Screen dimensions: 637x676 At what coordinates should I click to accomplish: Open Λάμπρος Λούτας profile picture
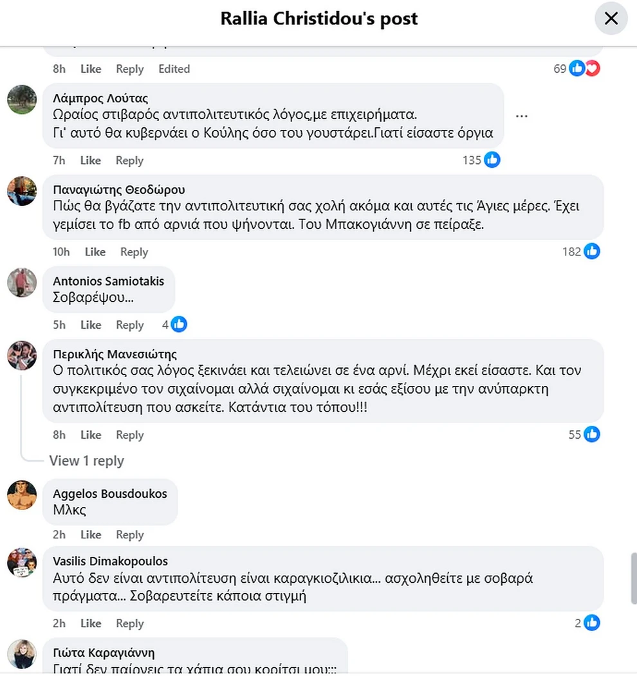pyautogui.click(x=22, y=99)
